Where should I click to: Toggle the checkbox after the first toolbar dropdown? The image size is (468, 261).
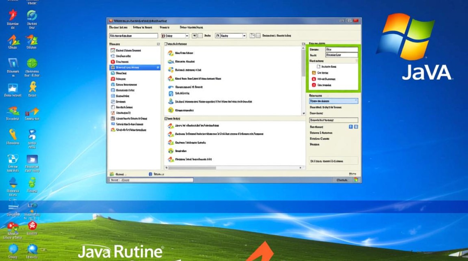pyautogui.click(x=194, y=35)
